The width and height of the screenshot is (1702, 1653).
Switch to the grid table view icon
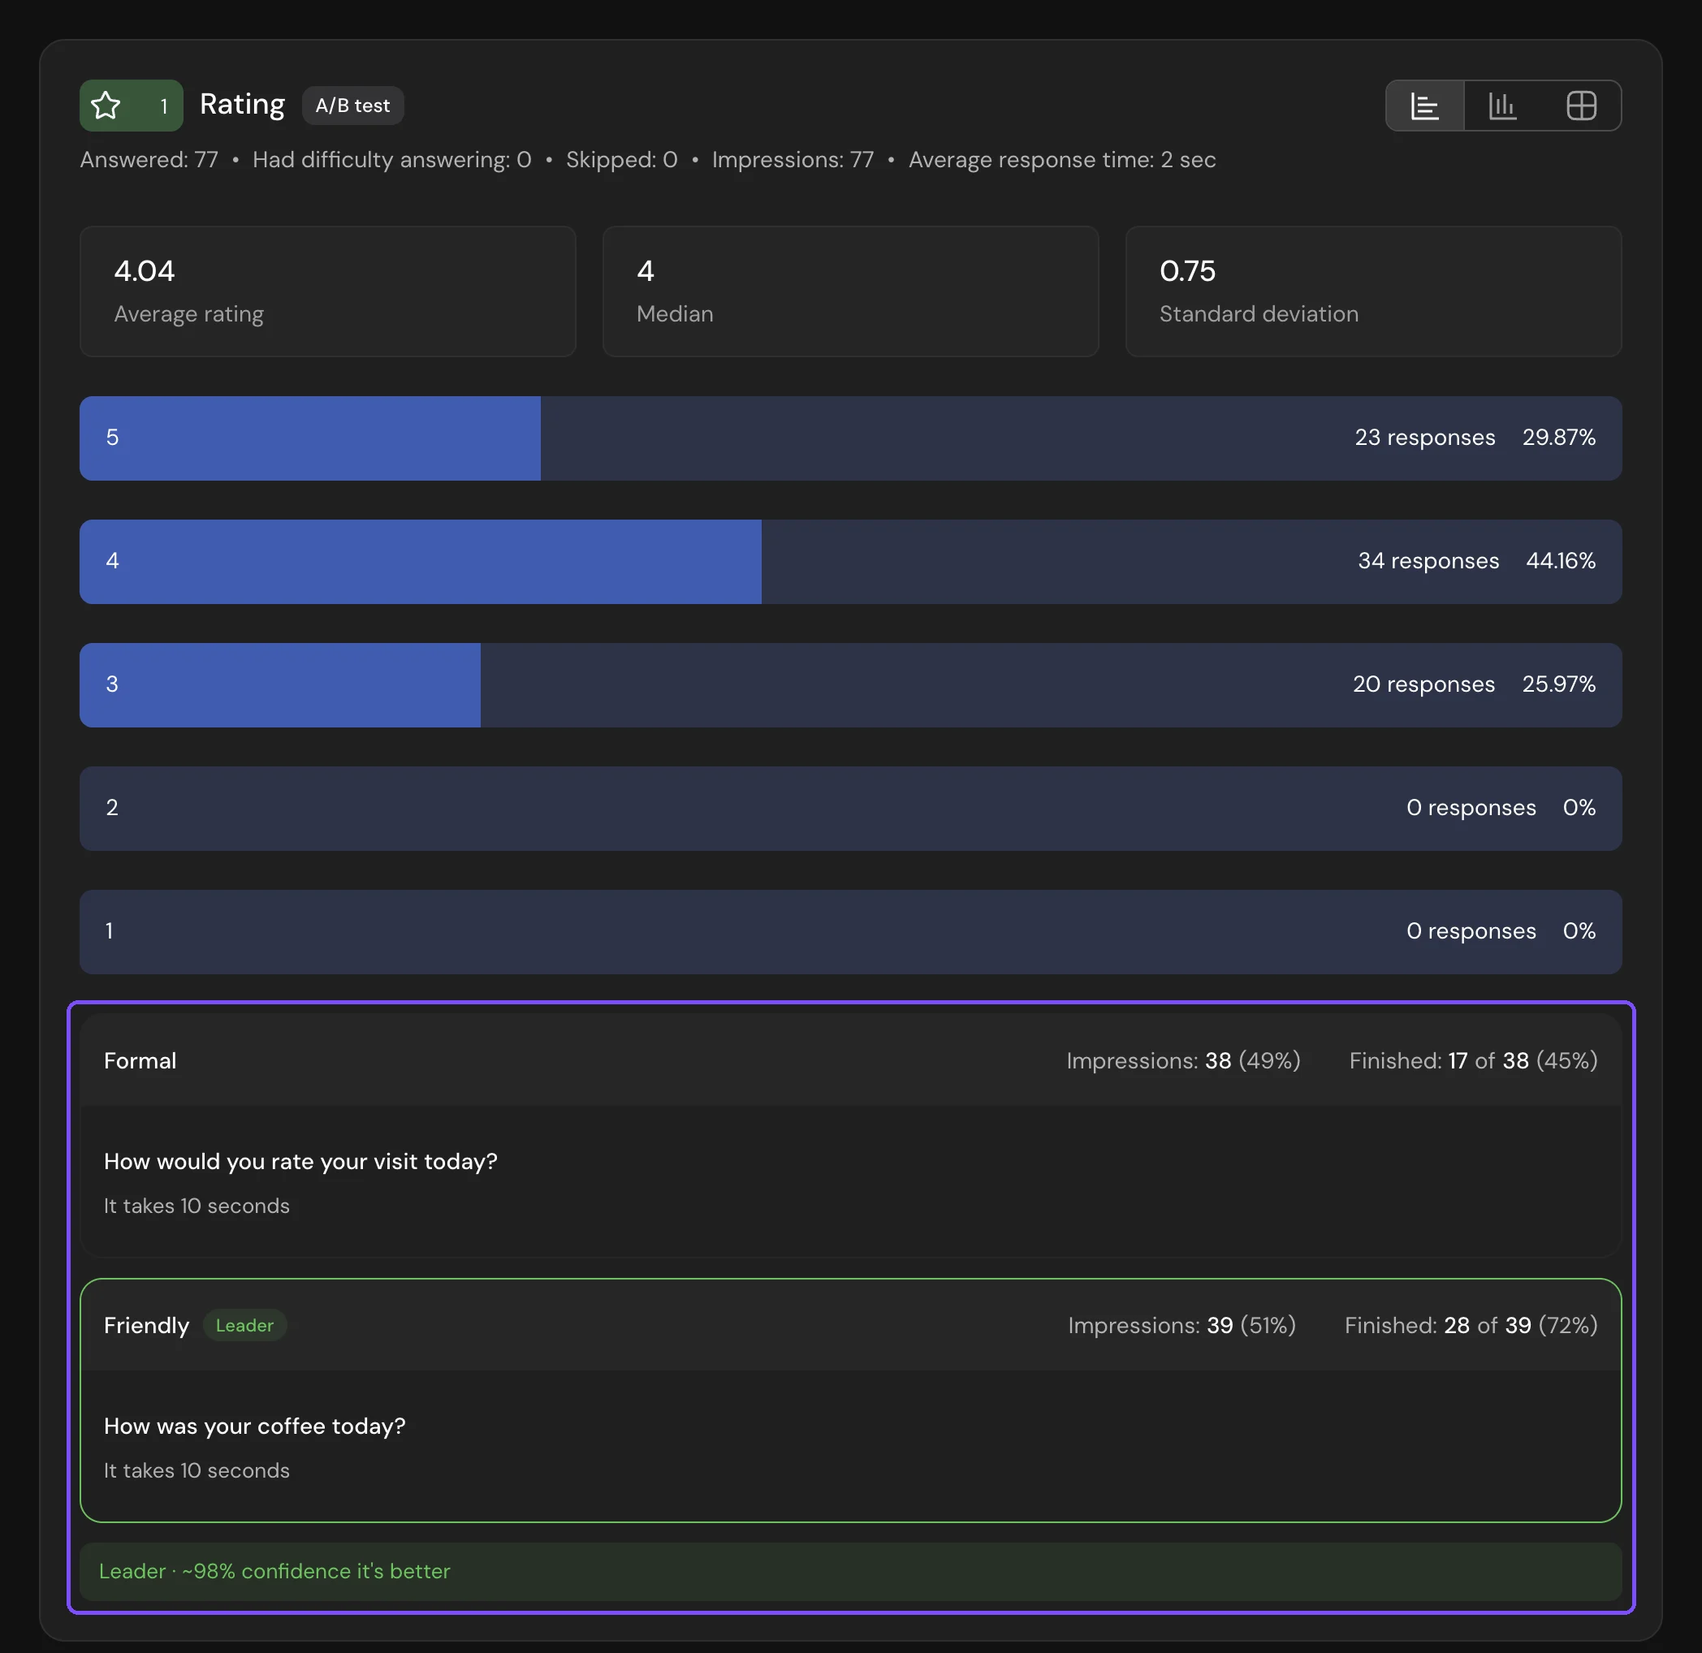(x=1581, y=106)
